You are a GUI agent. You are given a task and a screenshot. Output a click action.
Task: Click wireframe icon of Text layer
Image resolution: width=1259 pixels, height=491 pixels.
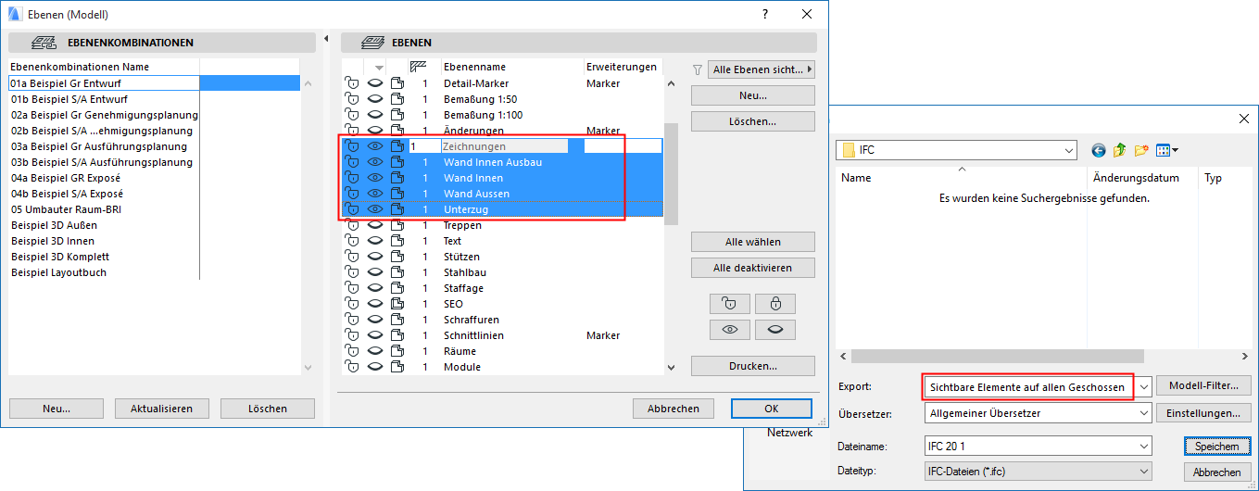(398, 241)
